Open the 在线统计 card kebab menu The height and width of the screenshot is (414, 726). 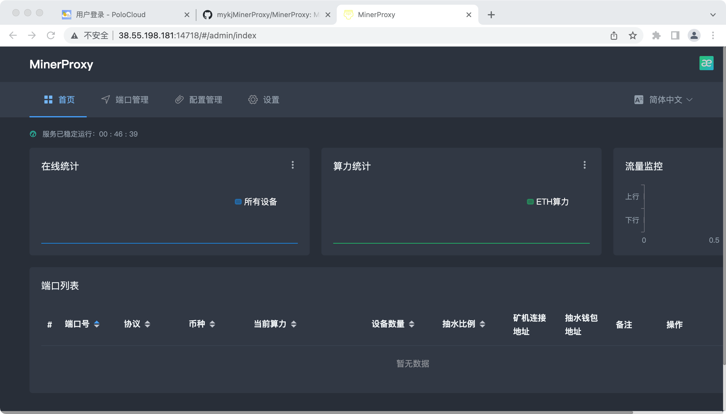(293, 165)
